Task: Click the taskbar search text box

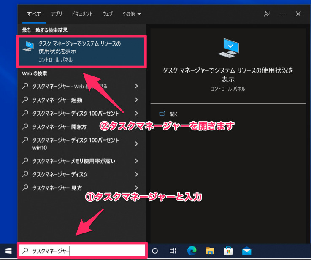Action: 82,251
